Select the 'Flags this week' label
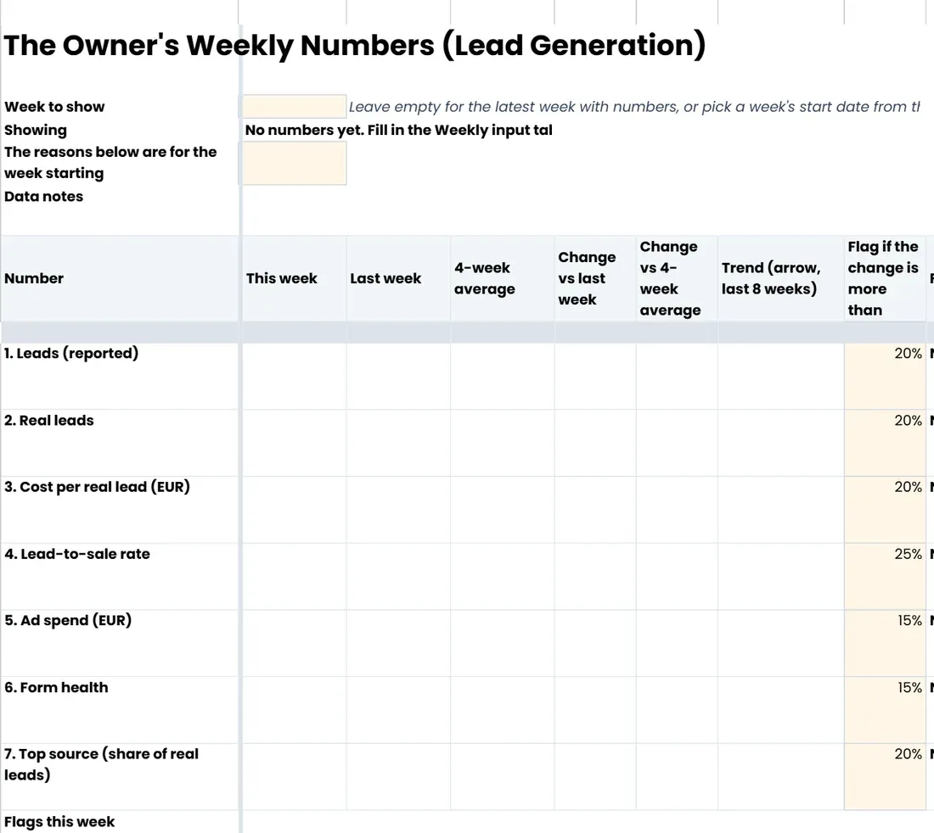This screenshot has height=833, width=934. [59, 822]
